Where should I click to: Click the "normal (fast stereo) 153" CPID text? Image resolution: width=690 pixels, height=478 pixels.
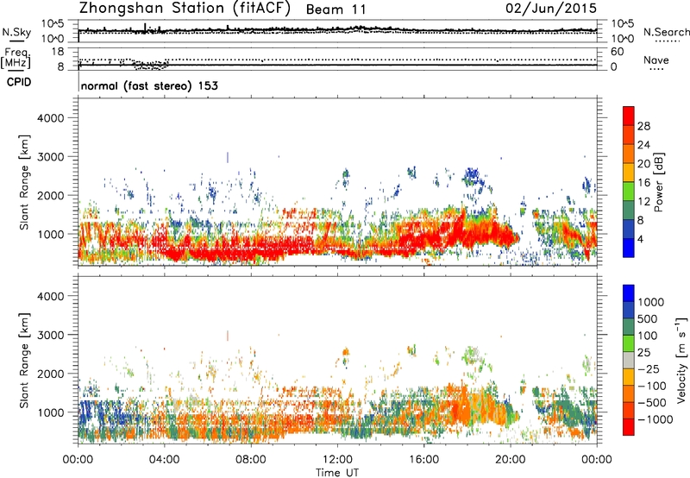149,85
